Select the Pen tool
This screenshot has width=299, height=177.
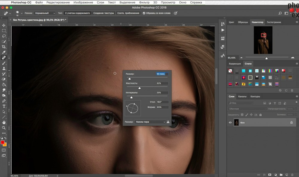pos(4,101)
